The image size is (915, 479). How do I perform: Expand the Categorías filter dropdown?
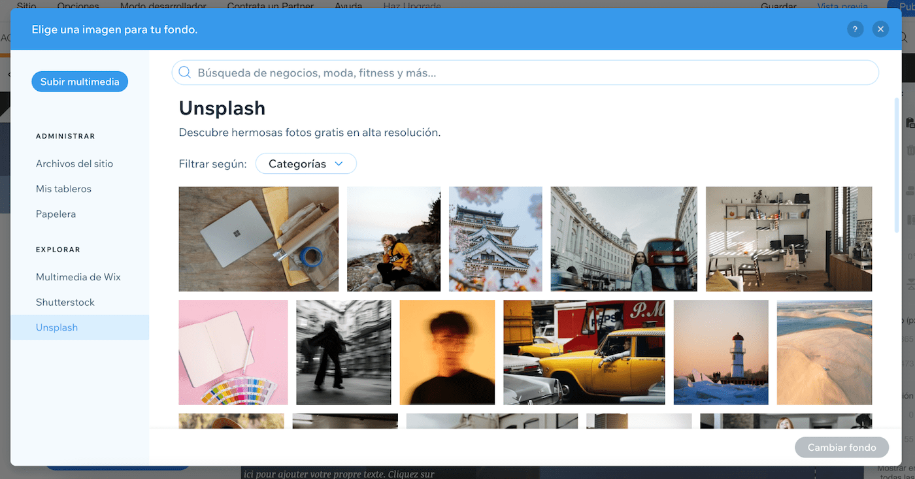pos(306,163)
